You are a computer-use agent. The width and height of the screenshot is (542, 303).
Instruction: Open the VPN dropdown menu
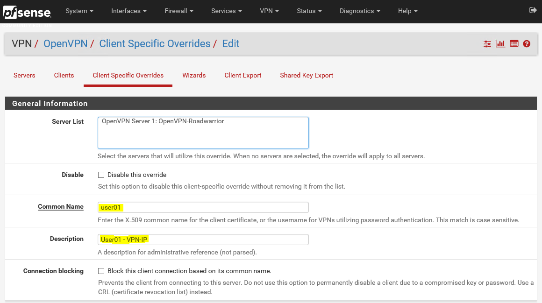[x=269, y=11]
